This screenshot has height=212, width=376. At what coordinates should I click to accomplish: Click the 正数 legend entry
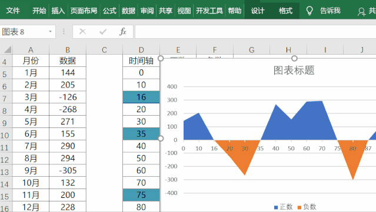point(284,207)
